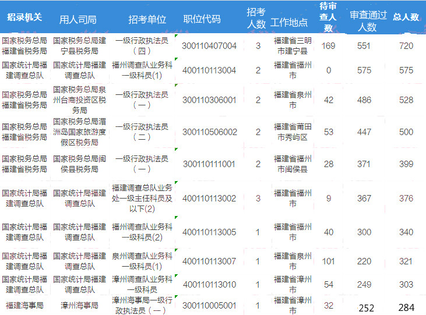Viewport: 426px width, 315px height.
Task: Click the total count 575 in last column
Action: click(x=406, y=70)
